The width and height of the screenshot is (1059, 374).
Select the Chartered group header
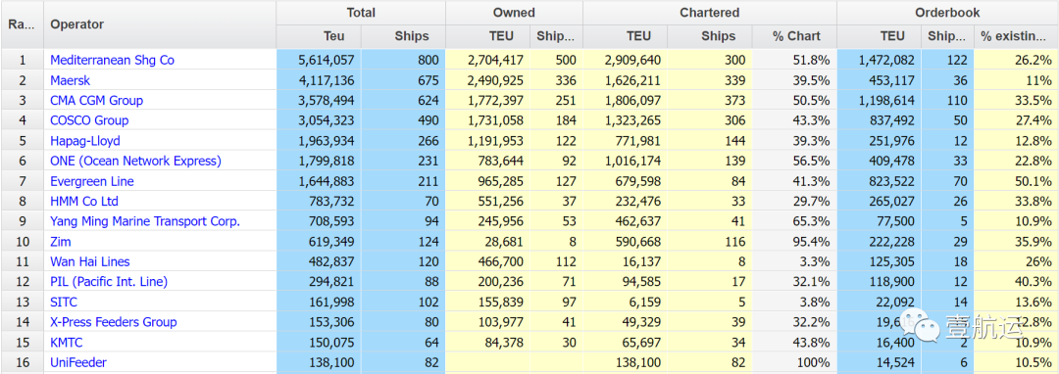point(710,13)
